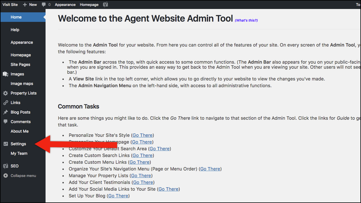
Task: Click the Property Lists gear icon
Action: [5, 93]
